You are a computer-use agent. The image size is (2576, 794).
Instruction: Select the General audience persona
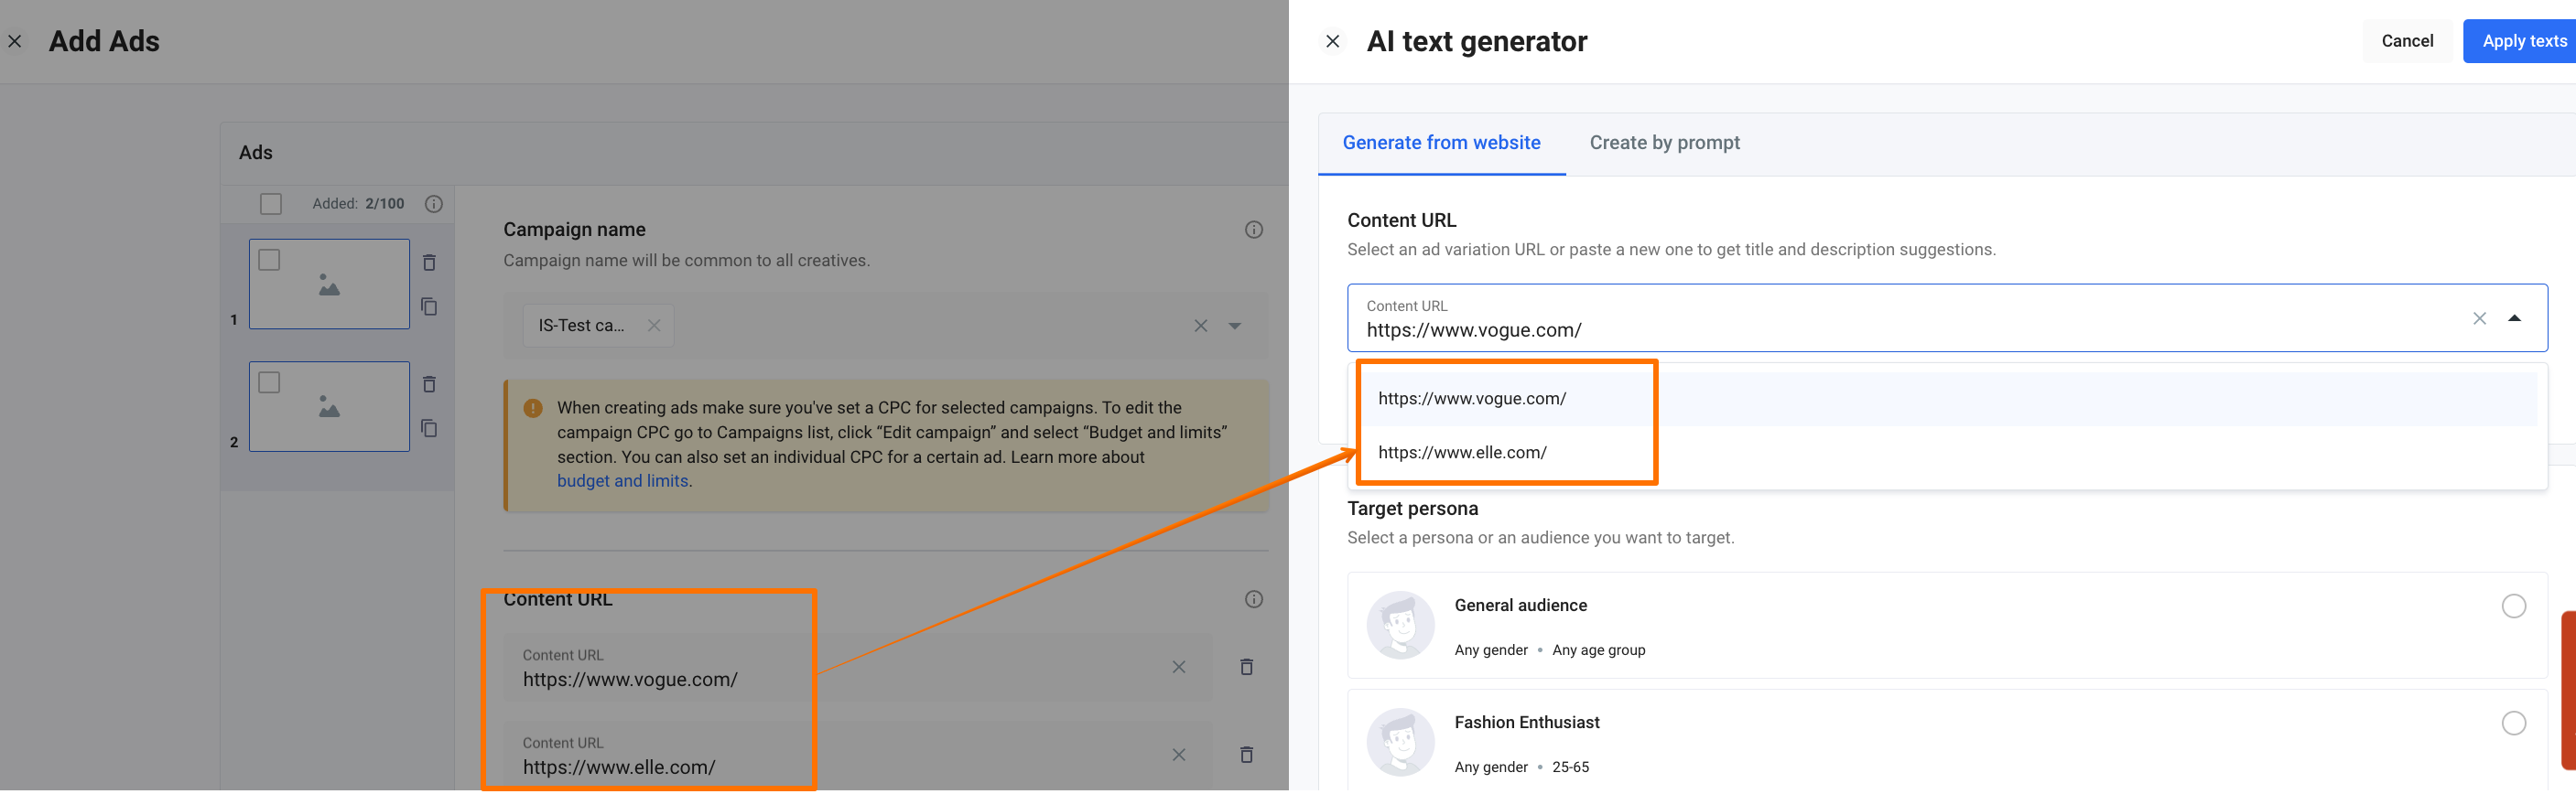point(2513,606)
